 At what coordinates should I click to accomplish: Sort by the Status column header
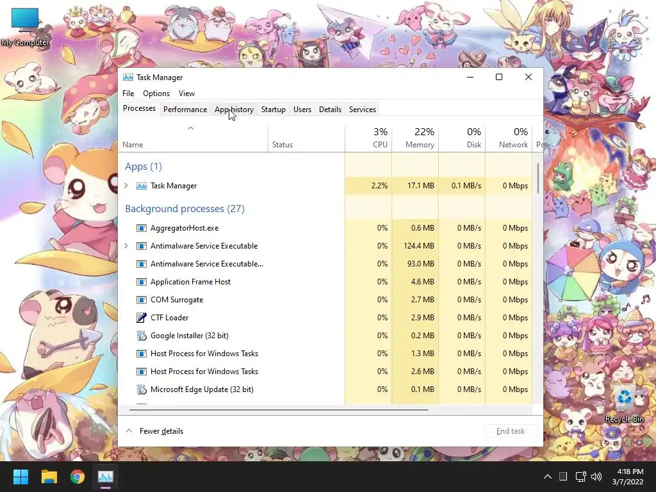click(x=306, y=138)
